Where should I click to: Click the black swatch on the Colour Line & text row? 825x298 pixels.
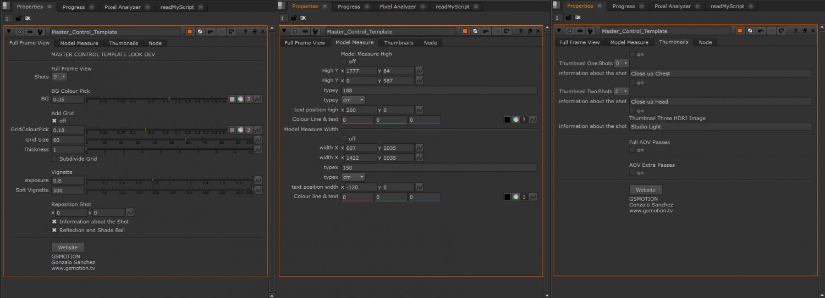[x=507, y=120]
